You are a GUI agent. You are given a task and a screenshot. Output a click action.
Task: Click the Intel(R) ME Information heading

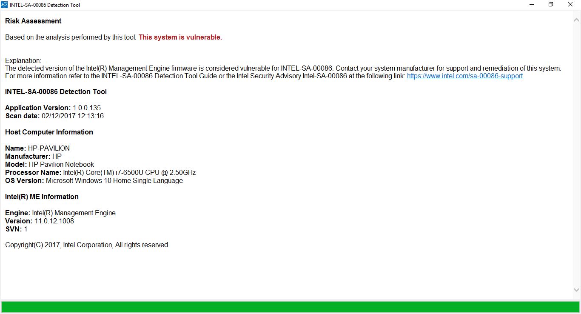[42, 197]
